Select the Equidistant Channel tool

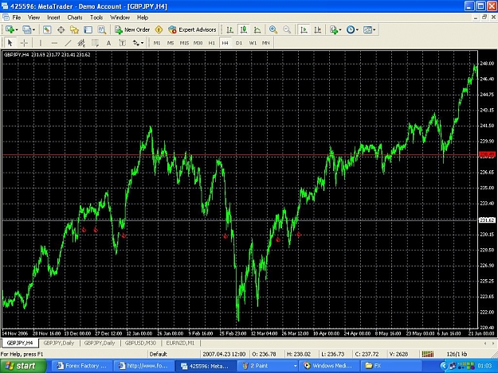(81, 43)
